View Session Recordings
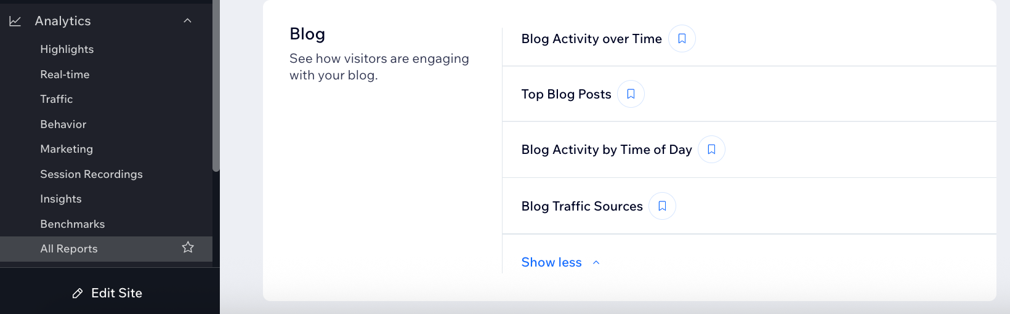This screenshot has width=1010, height=314. click(91, 174)
